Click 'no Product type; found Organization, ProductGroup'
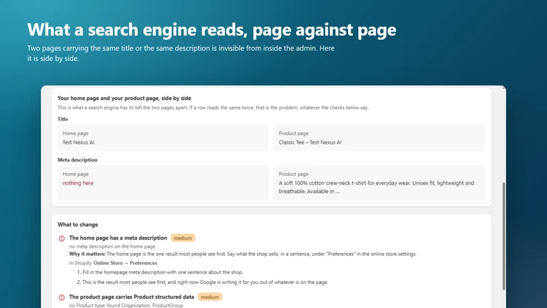 [x=126, y=305]
